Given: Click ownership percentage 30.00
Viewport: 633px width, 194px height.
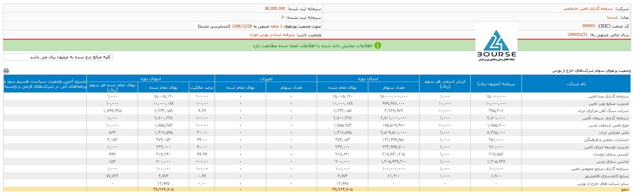Looking at the screenshot, I should point(202,132).
